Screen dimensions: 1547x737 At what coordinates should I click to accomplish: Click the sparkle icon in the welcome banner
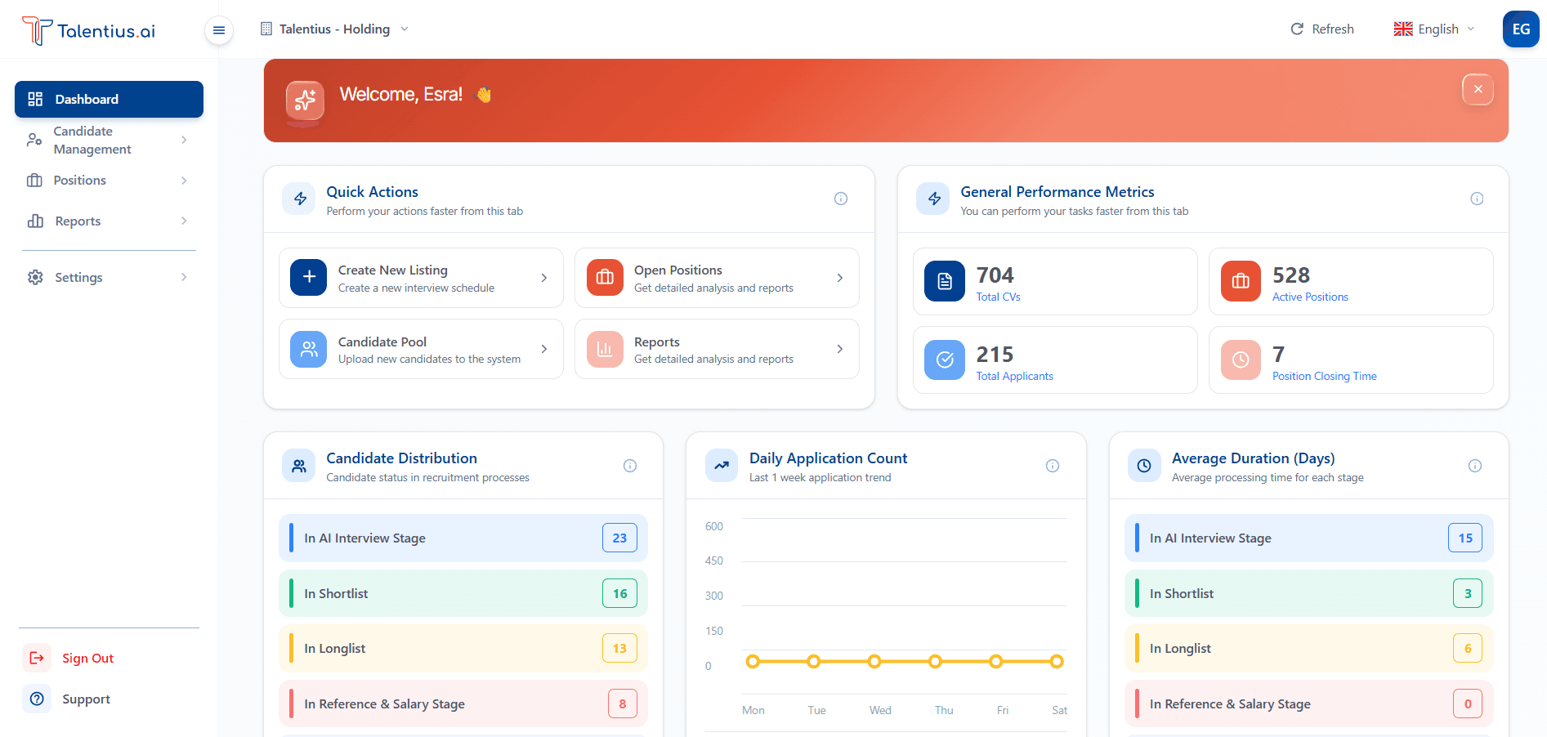click(305, 100)
